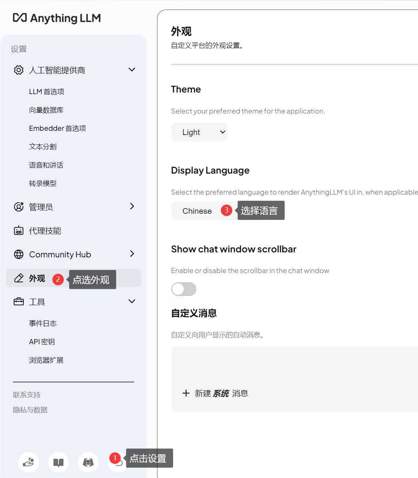Viewport: 418px width, 478px height.
Task: Click the Theme heading
Action: pyautogui.click(x=186, y=89)
